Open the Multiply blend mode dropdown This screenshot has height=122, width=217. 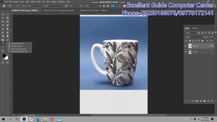click(194, 37)
